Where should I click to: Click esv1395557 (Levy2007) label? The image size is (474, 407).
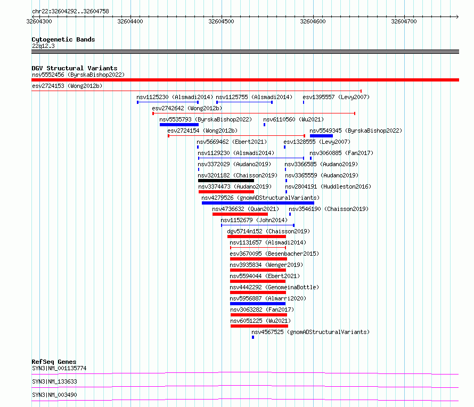[x=336, y=97]
